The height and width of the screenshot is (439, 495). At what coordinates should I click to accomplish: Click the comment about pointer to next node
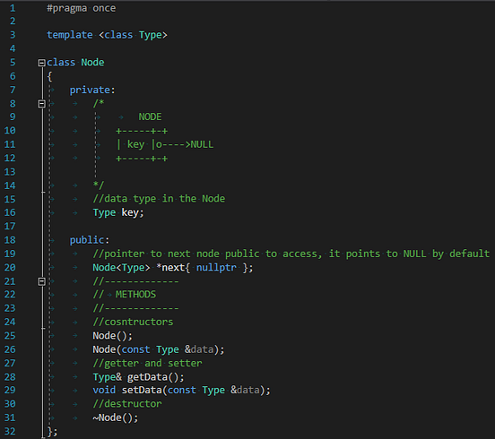(x=291, y=254)
